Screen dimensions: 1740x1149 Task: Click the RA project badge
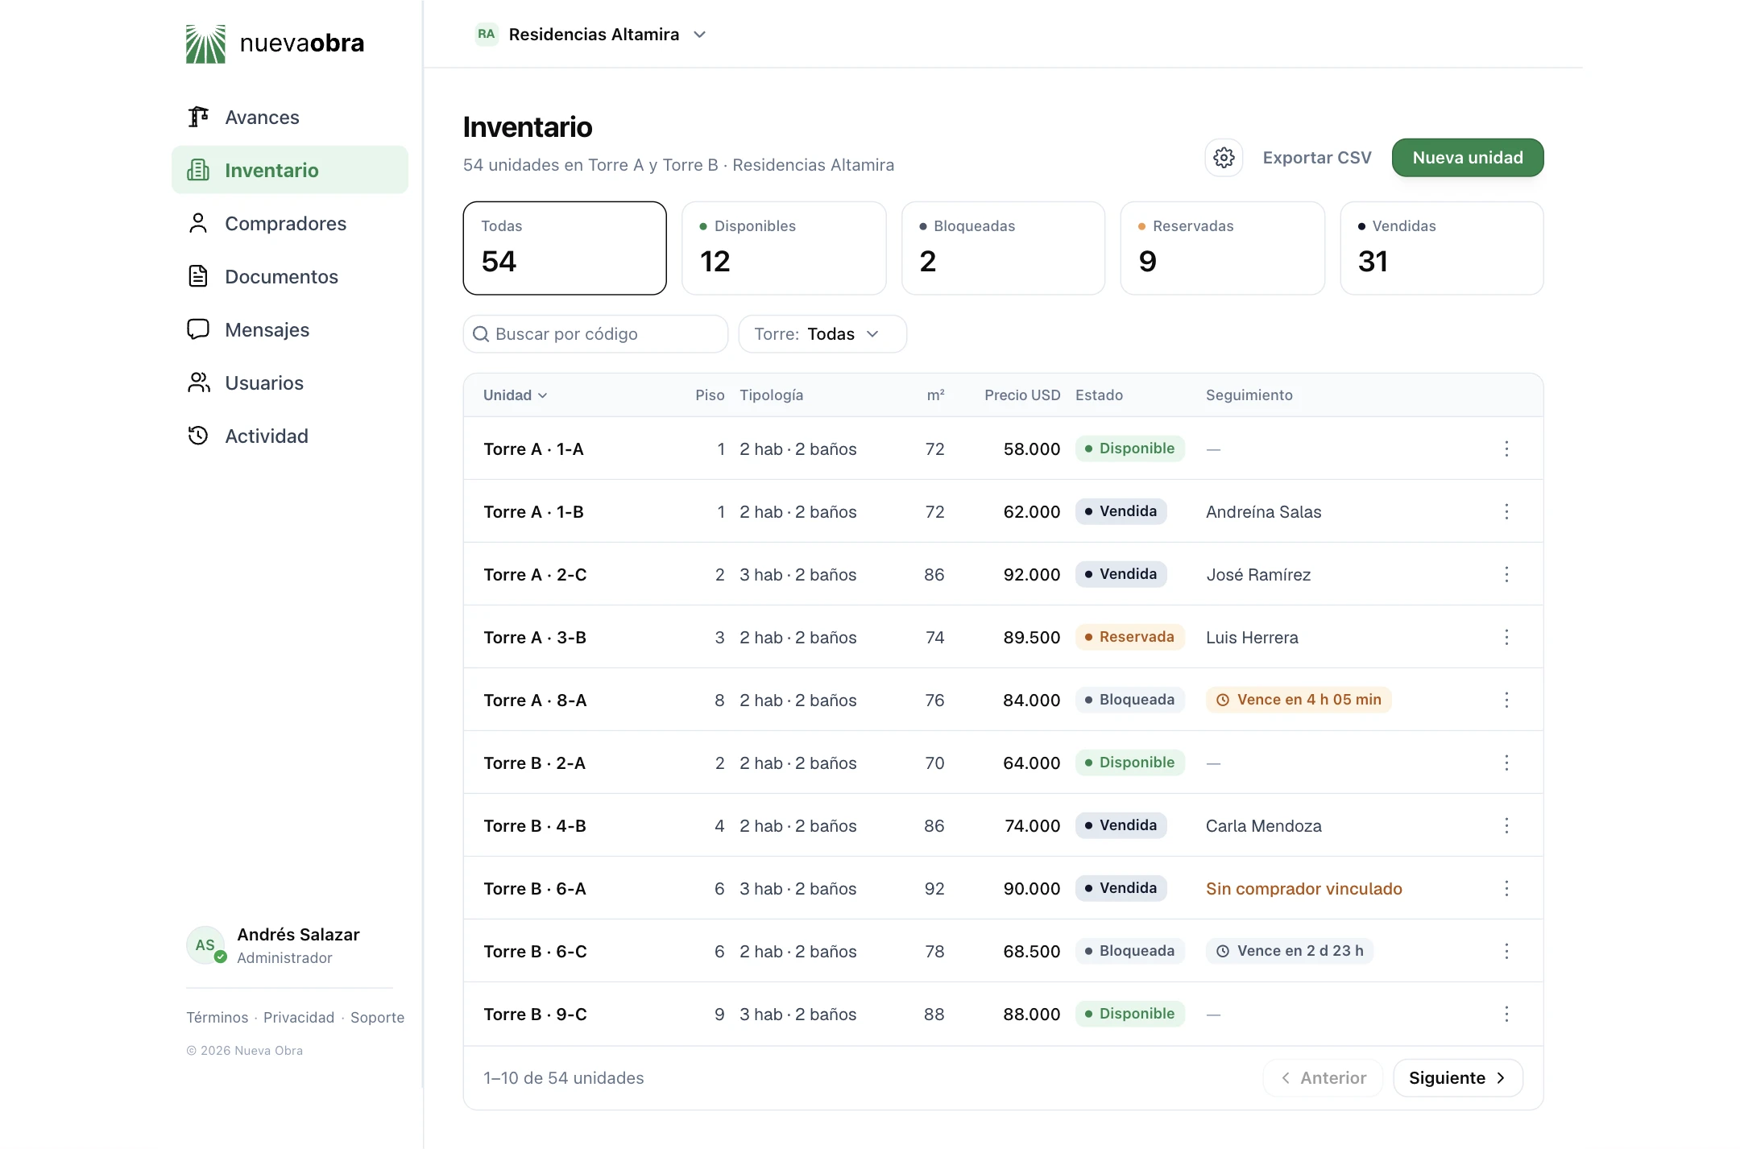point(486,35)
